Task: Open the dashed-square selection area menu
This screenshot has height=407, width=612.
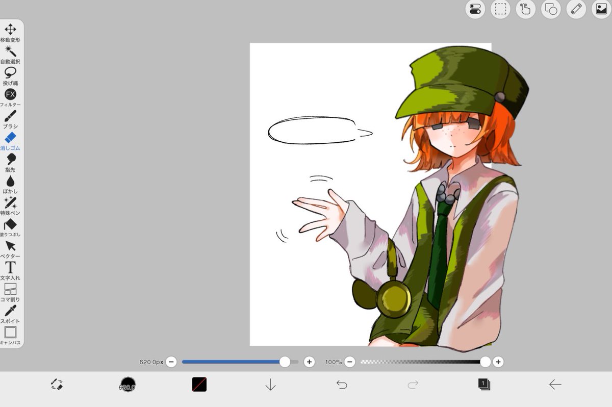Action: 500,9
